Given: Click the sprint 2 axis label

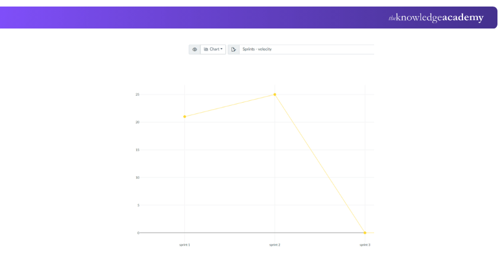Looking at the screenshot, I should 275,245.
